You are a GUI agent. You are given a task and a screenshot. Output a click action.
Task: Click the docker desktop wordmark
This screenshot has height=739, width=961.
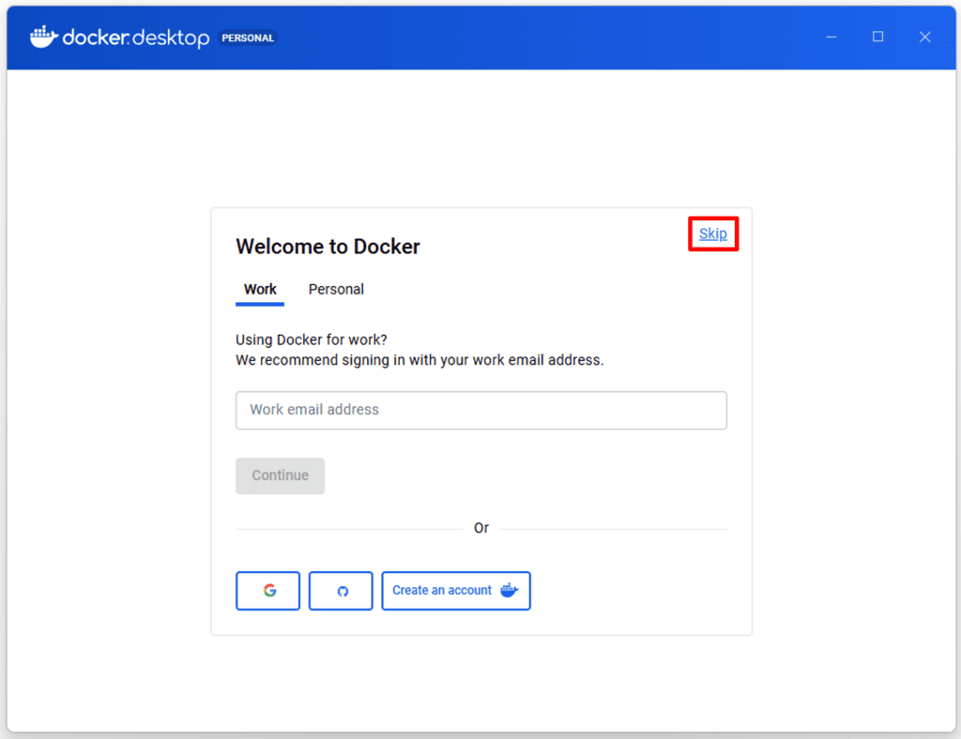(136, 38)
